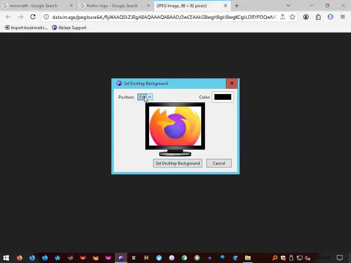Show site information icon in address bar
Viewport: 351px width, 263px height.
coord(46,17)
